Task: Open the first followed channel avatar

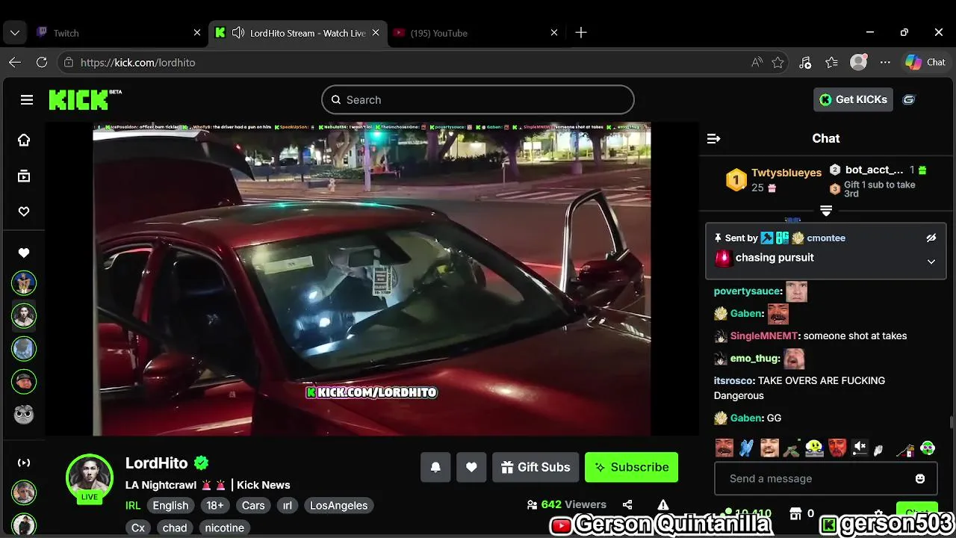Action: tap(24, 282)
